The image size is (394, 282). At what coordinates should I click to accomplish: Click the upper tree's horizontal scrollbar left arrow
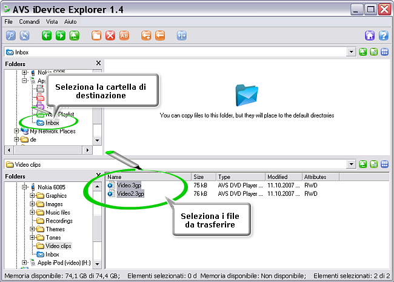pyautogui.click(x=9, y=150)
